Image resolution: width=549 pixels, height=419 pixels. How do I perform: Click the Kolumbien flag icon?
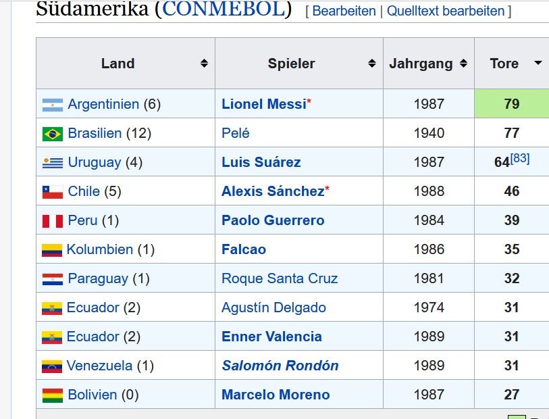[x=52, y=250]
